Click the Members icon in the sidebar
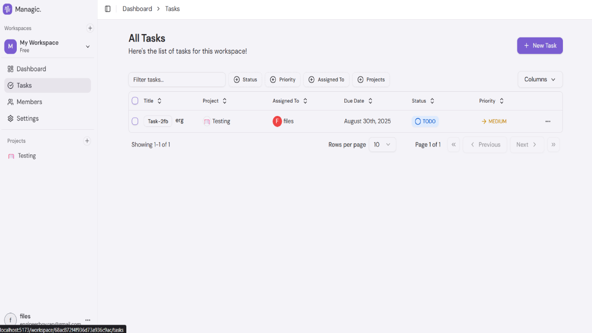 10,102
